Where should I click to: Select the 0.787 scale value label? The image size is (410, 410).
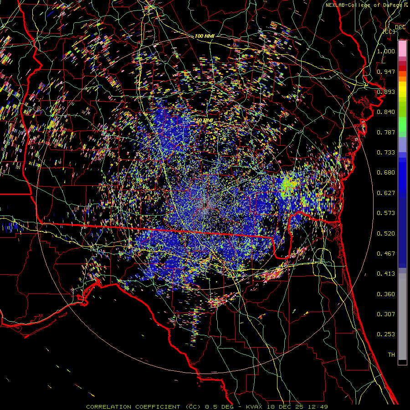(x=386, y=132)
